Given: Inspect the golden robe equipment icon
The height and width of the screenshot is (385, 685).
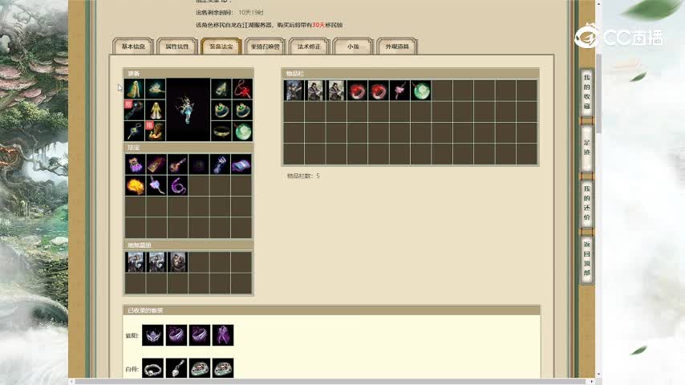Looking at the screenshot, I should coord(155,110).
